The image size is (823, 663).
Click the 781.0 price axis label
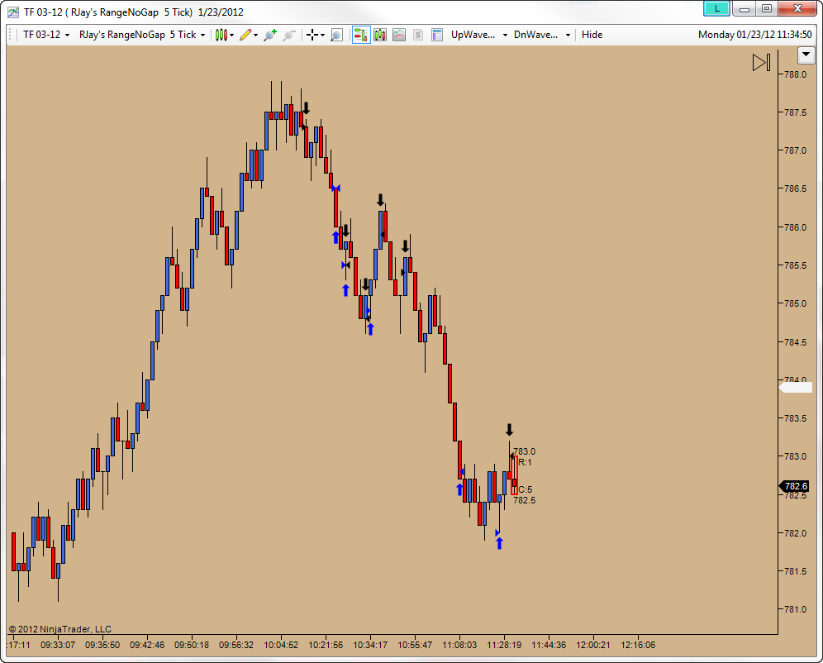click(795, 609)
